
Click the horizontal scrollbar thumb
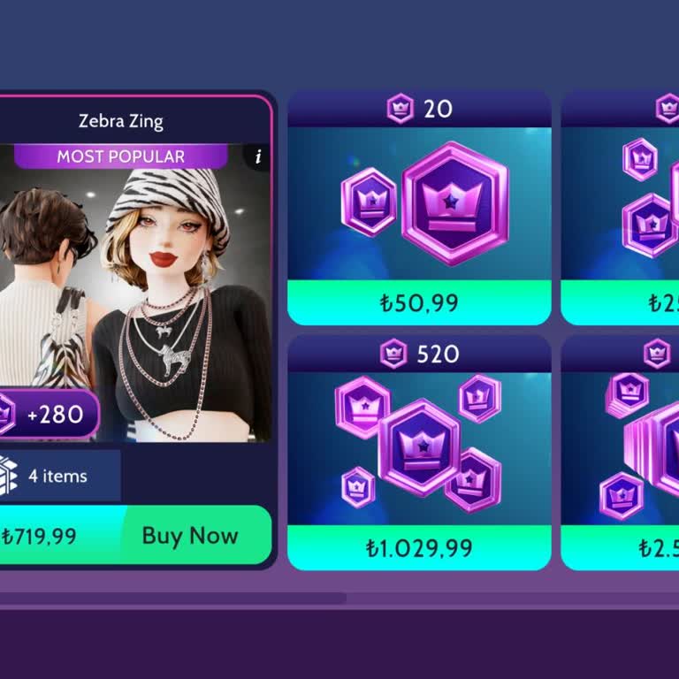[173, 599]
